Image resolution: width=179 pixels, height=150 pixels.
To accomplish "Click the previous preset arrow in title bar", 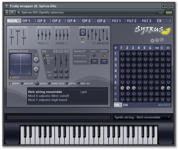I will click(x=163, y=6).
